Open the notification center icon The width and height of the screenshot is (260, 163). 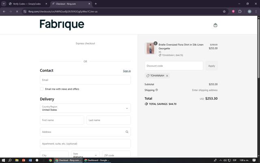click(x=254, y=160)
